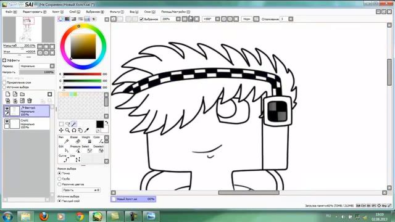Viewport: 395px width, 222px height.
Task: Click the navigator canvas thumbnail
Action: [x=29, y=30]
